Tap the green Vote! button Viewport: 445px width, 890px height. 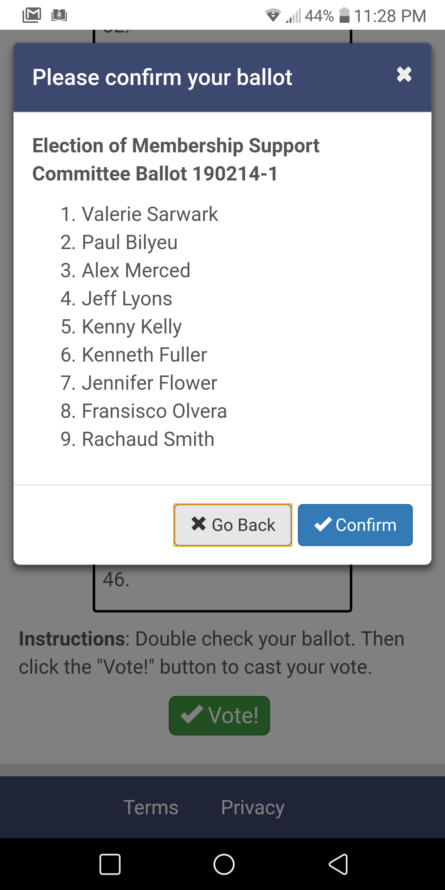(x=219, y=715)
